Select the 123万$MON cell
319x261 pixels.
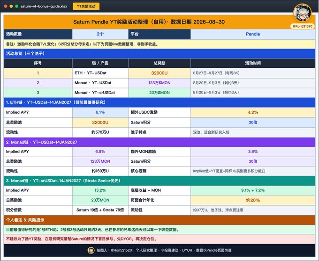pyautogui.click(x=159, y=83)
